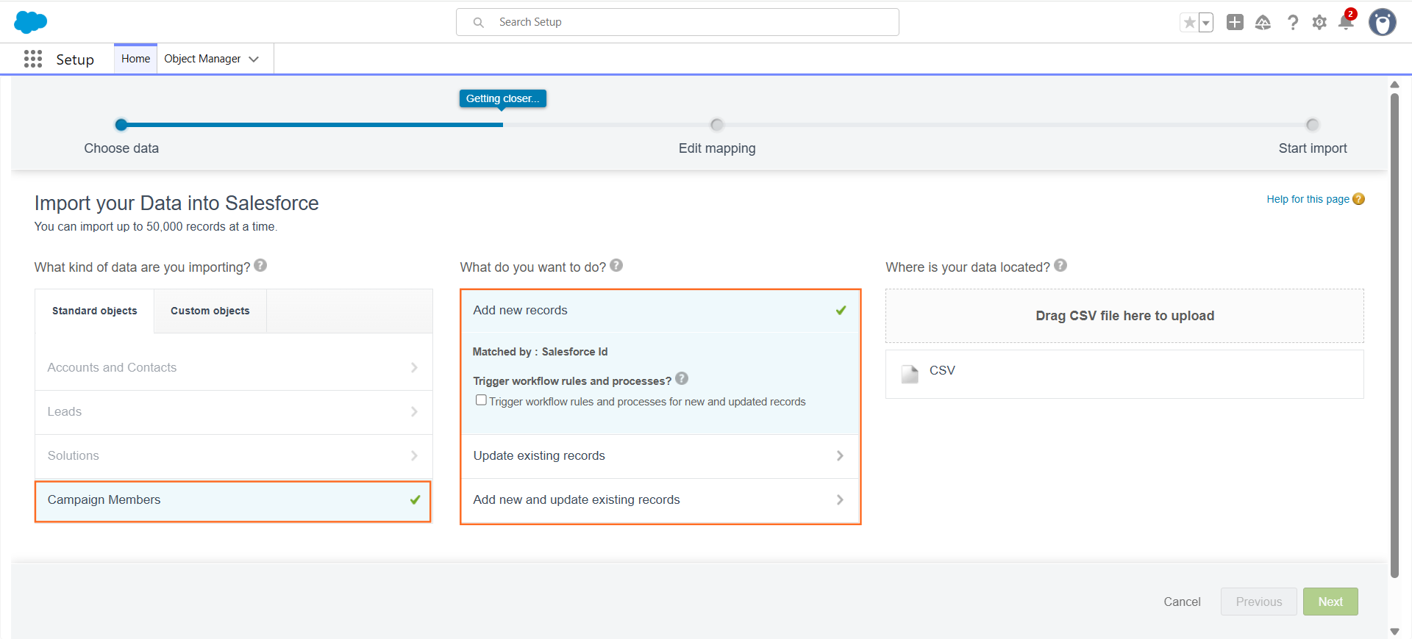Expand the Solutions row chevron
The height and width of the screenshot is (639, 1412).
pyautogui.click(x=414, y=455)
